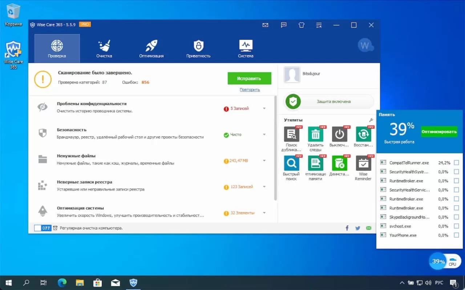Click the wrench to configure Утилиты panel
465x290 pixels.
tap(371, 120)
